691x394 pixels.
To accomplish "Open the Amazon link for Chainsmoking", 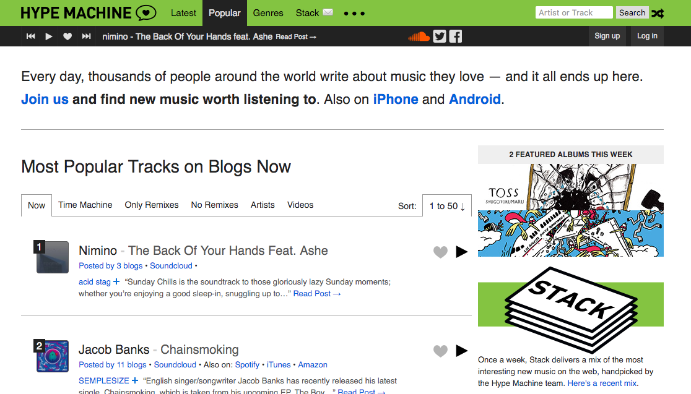I will 313,364.
